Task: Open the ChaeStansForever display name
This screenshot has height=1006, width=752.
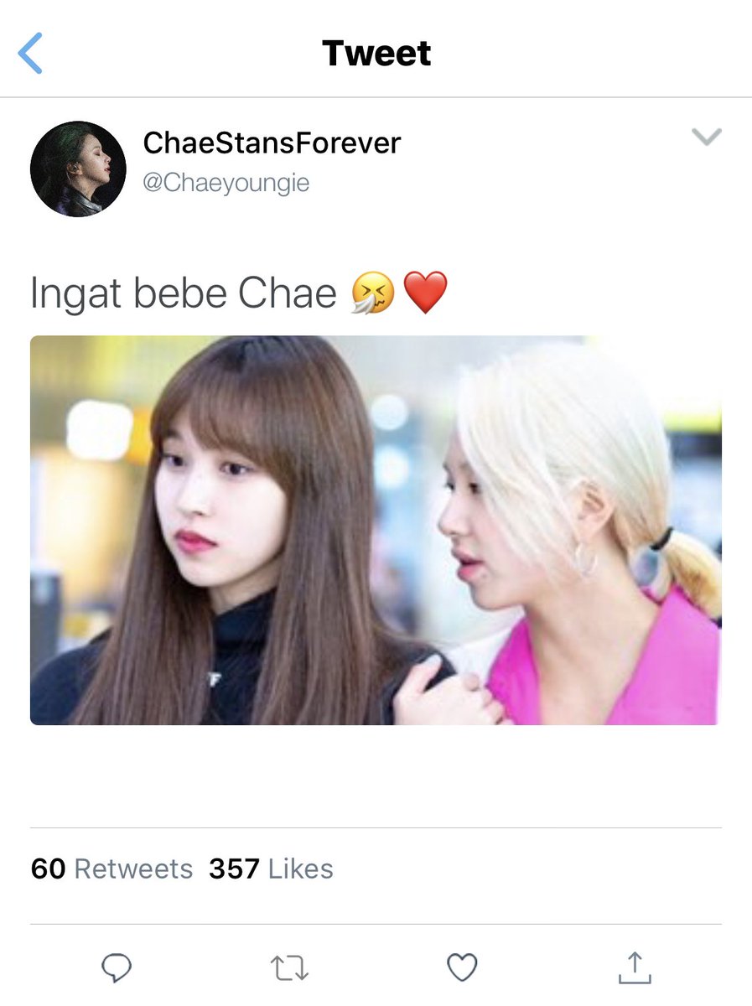Action: point(272,143)
